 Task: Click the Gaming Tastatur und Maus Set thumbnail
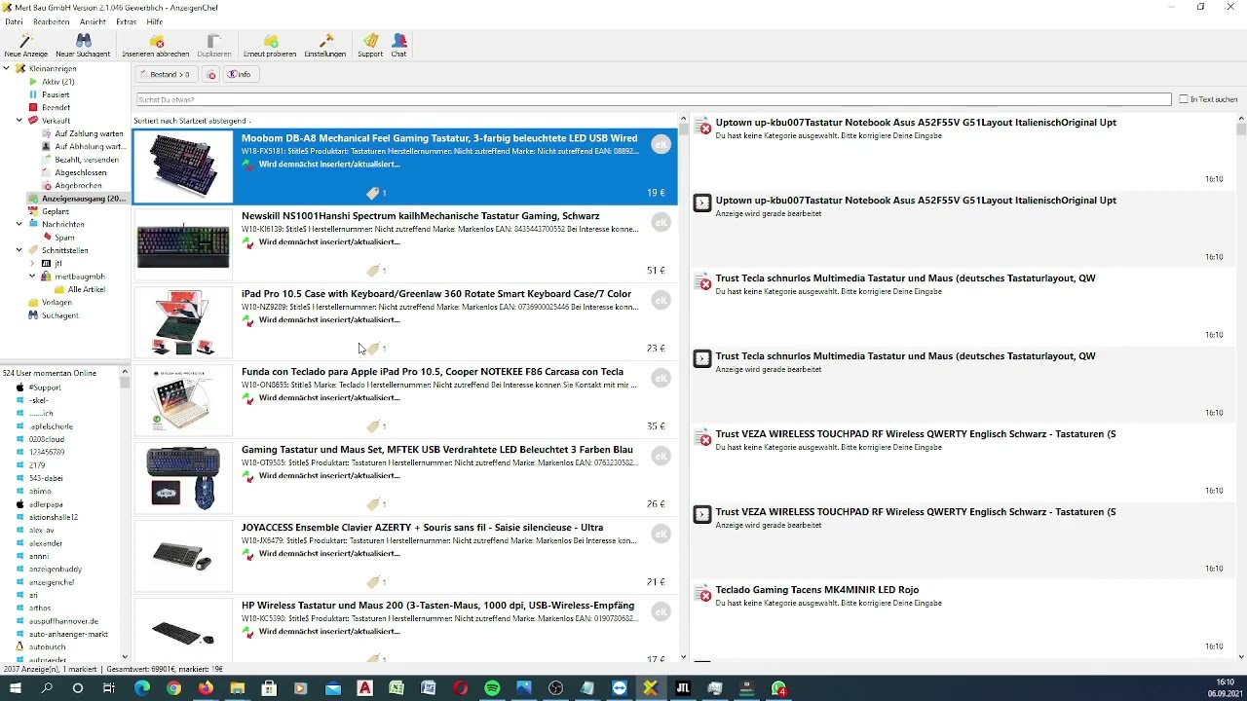[183, 478]
